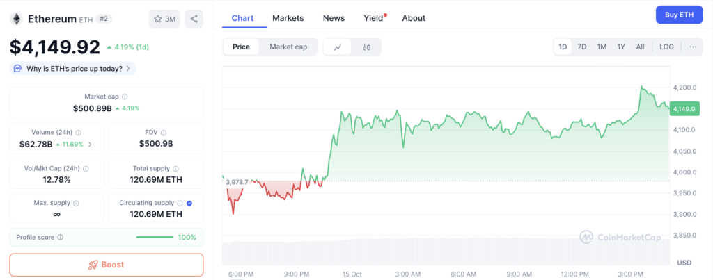Open the Markets tab
This screenshot has height=280, width=713.
click(288, 18)
